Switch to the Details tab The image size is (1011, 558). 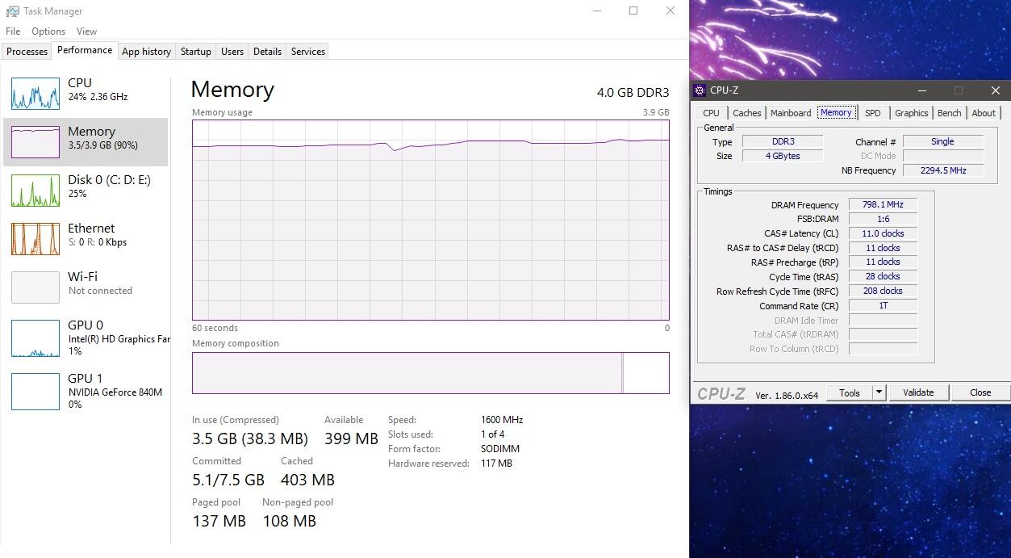point(267,51)
